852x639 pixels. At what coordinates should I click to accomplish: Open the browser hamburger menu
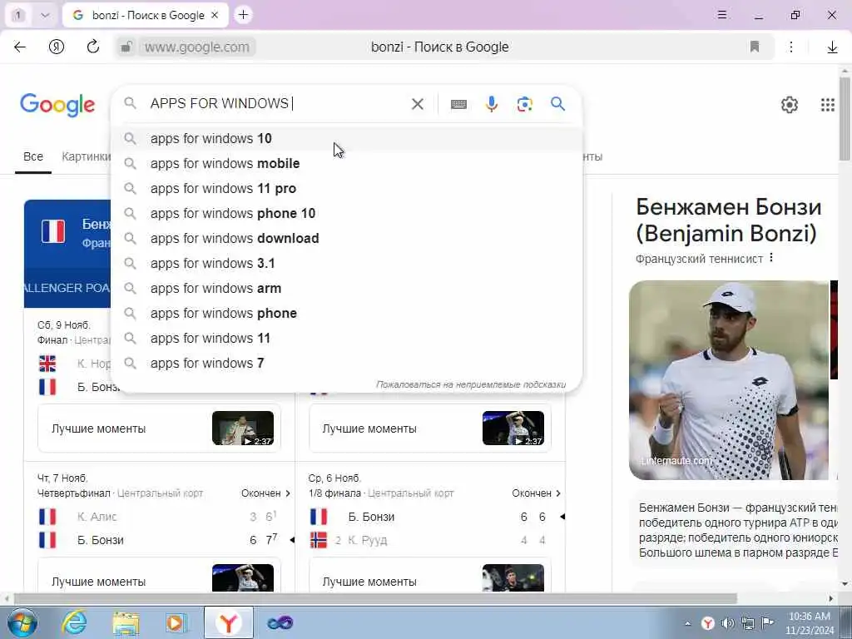721,15
